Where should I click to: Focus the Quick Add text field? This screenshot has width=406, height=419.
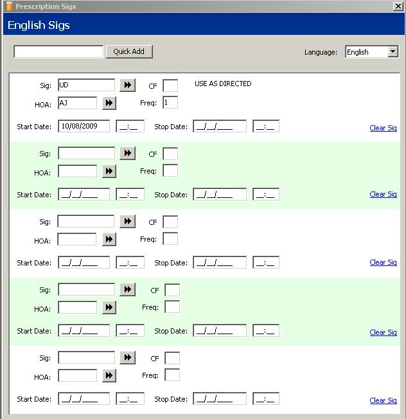(x=58, y=51)
